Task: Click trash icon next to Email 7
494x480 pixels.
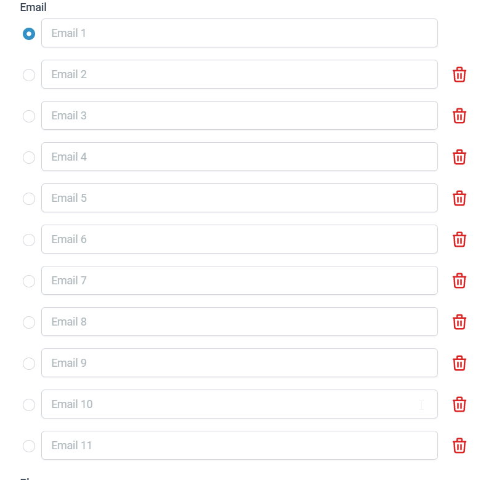Action: tap(459, 281)
